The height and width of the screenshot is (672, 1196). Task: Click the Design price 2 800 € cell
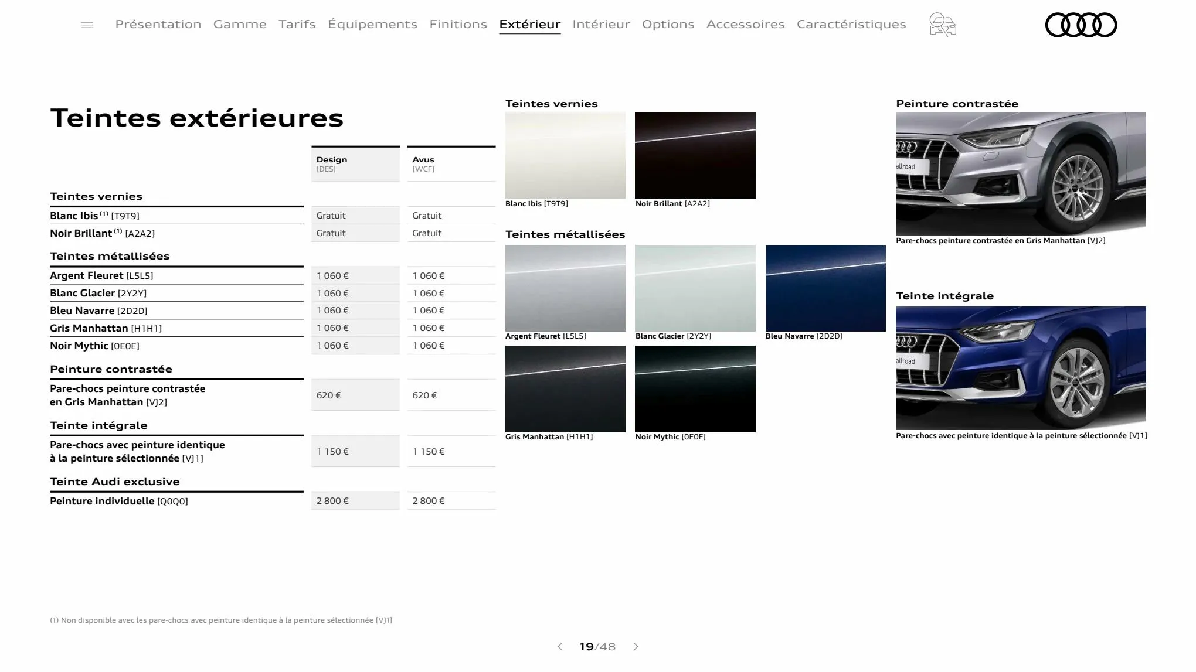tap(355, 500)
